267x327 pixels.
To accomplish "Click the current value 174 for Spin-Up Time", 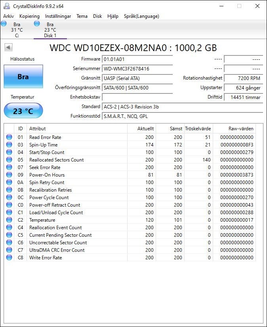I will pyautogui.click(x=149, y=145).
